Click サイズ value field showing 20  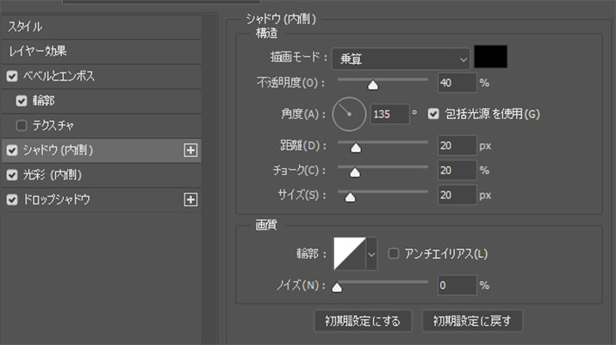tap(457, 195)
